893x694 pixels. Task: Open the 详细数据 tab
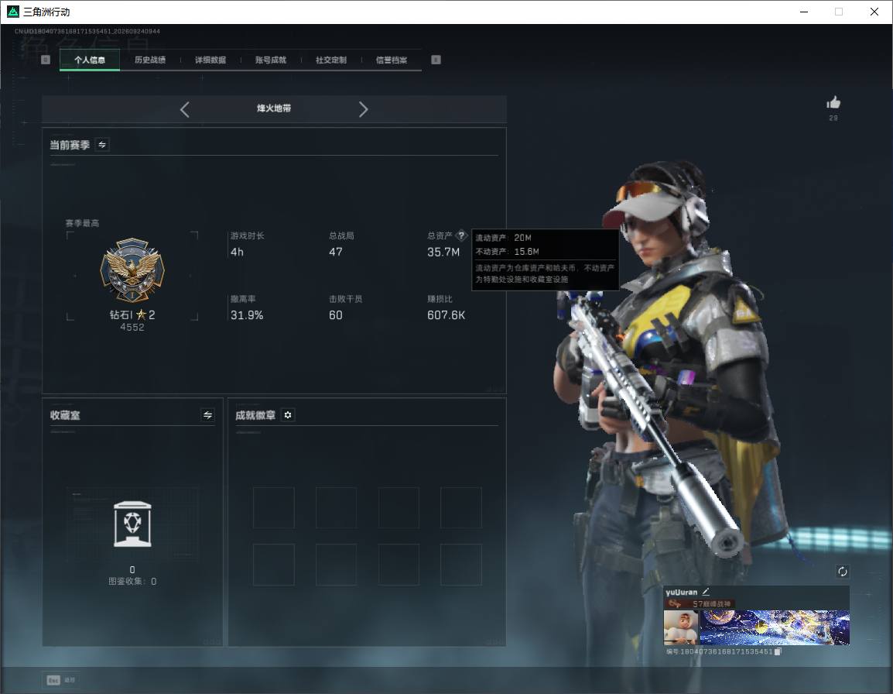point(210,60)
